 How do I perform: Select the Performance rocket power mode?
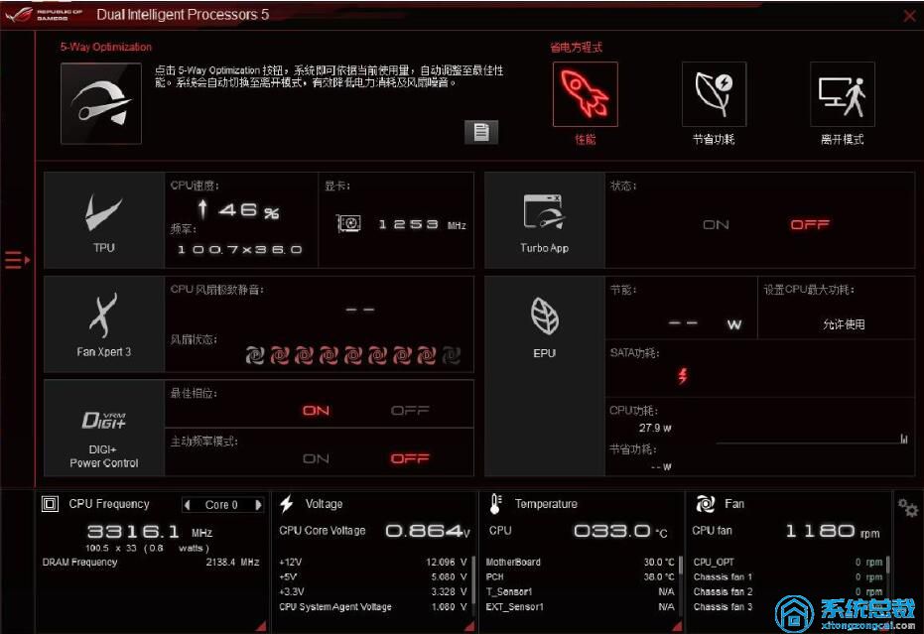[586, 94]
